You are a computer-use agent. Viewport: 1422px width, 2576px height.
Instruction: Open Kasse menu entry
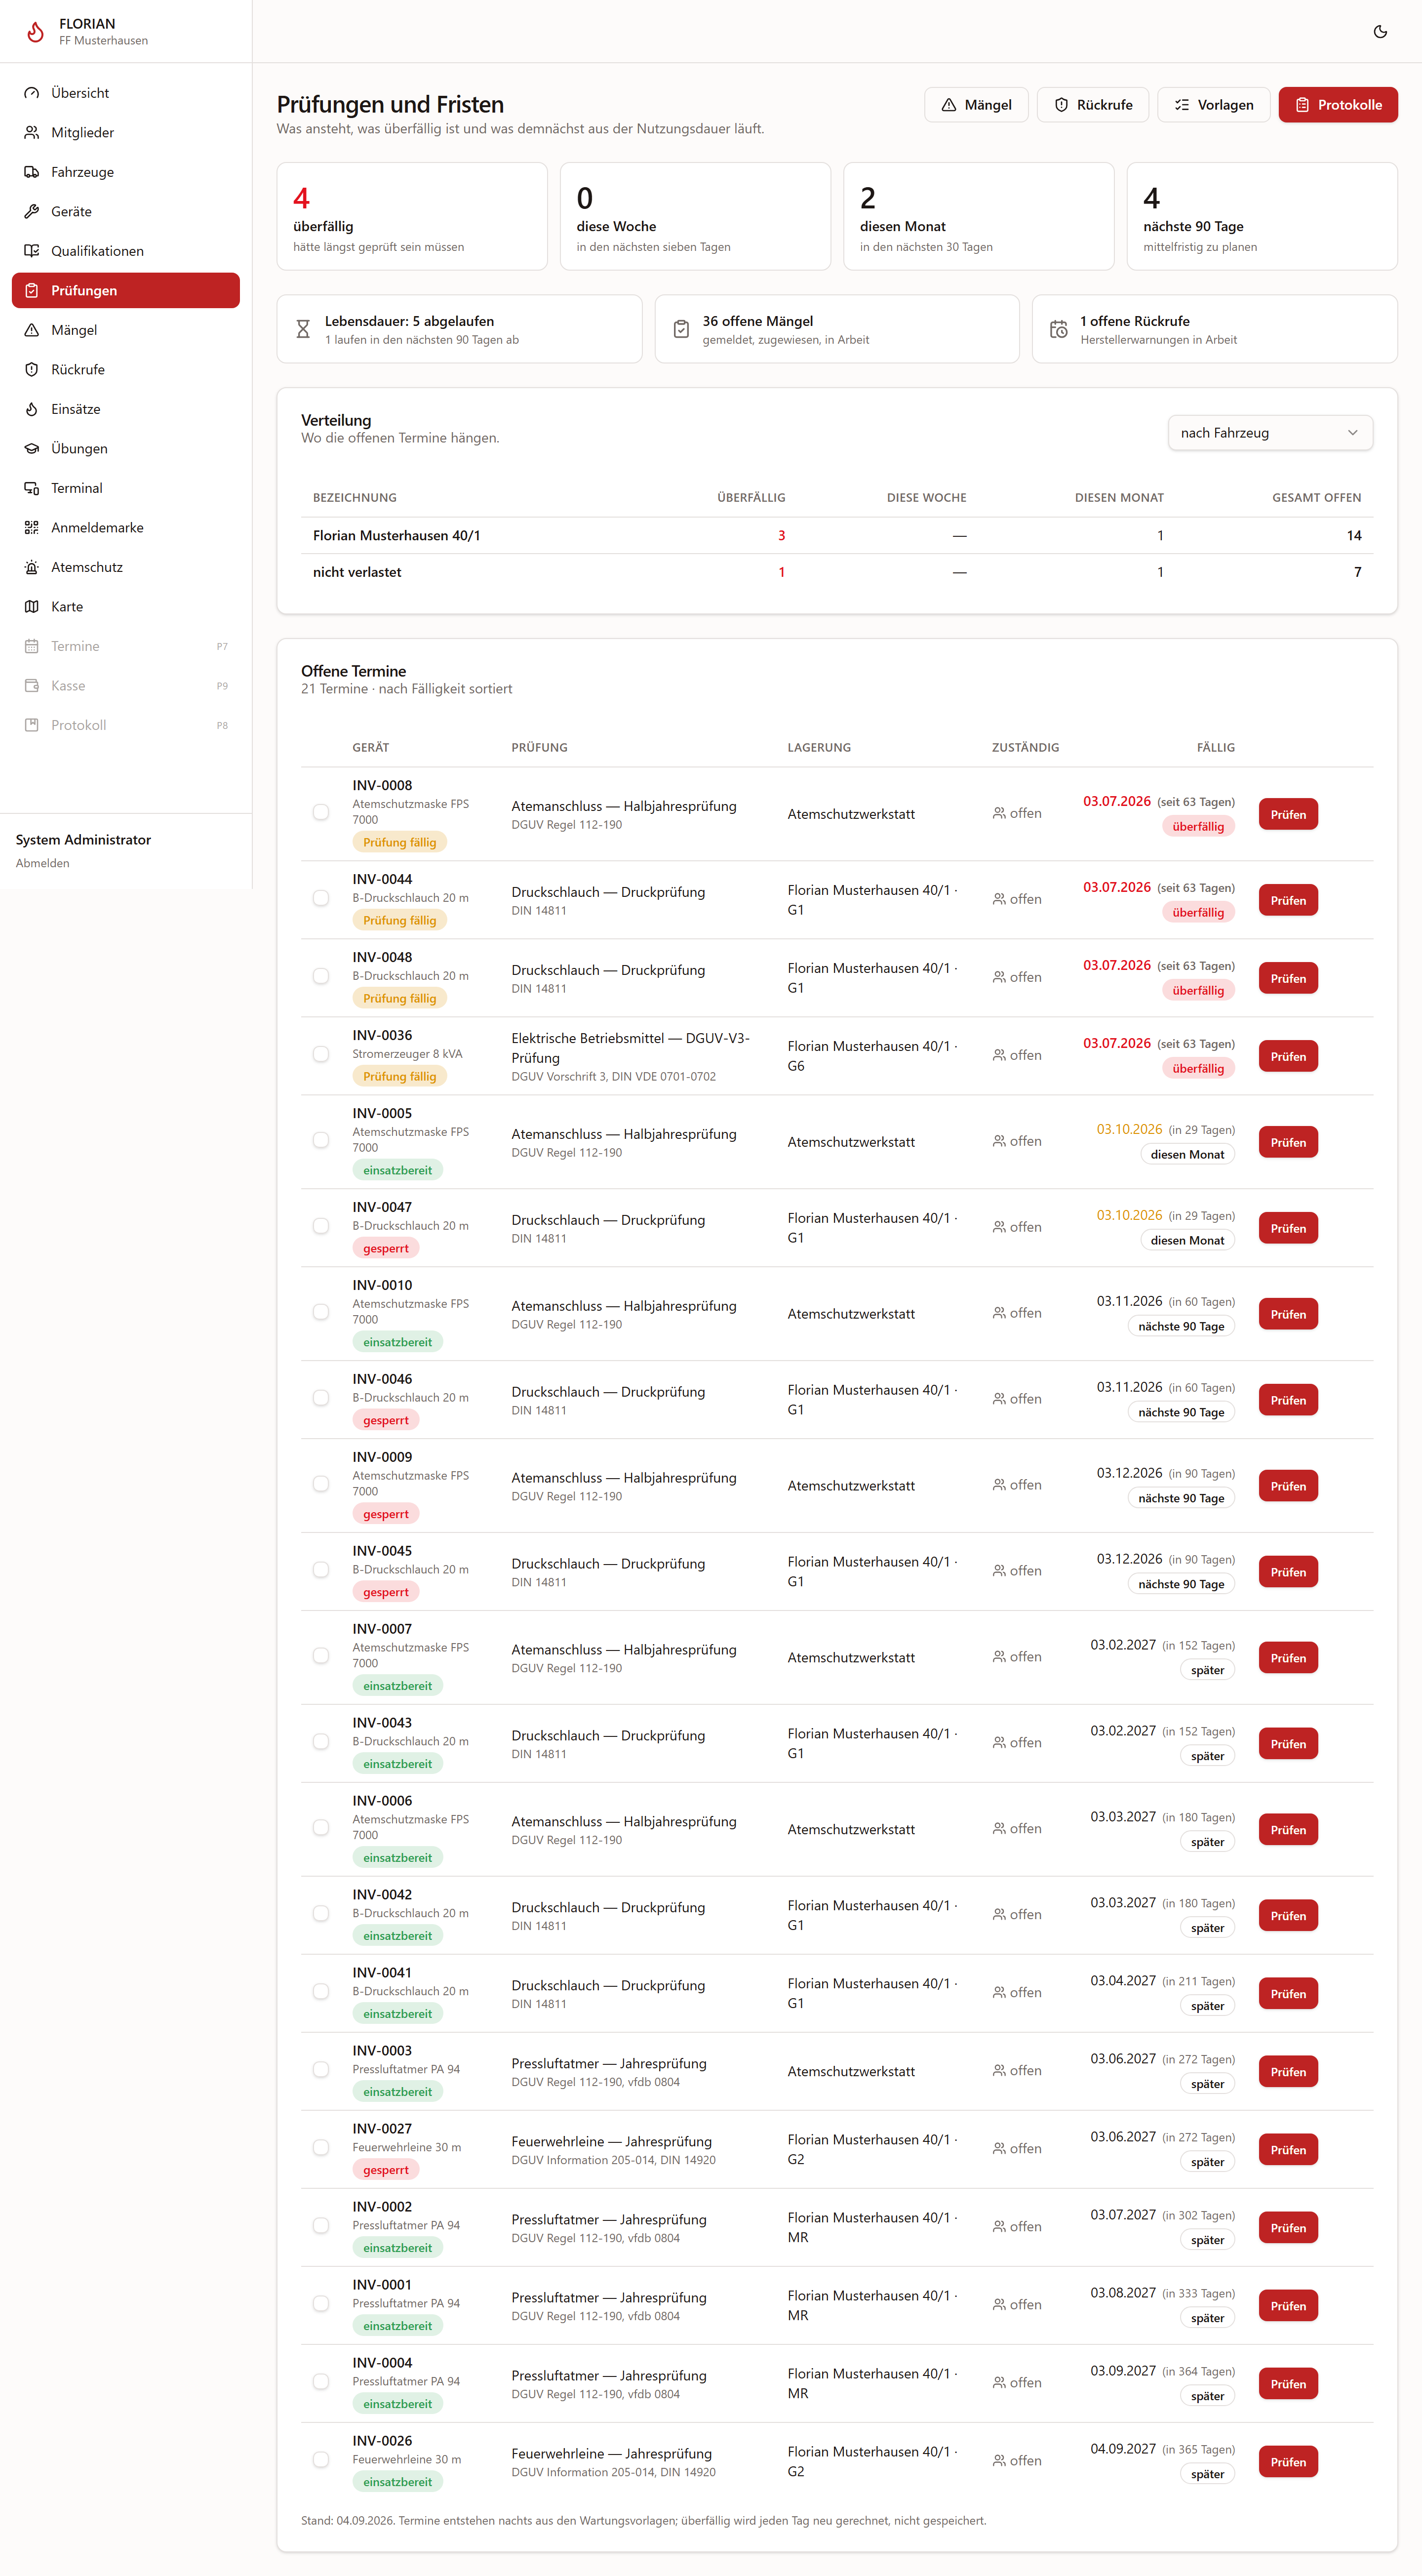(x=126, y=685)
